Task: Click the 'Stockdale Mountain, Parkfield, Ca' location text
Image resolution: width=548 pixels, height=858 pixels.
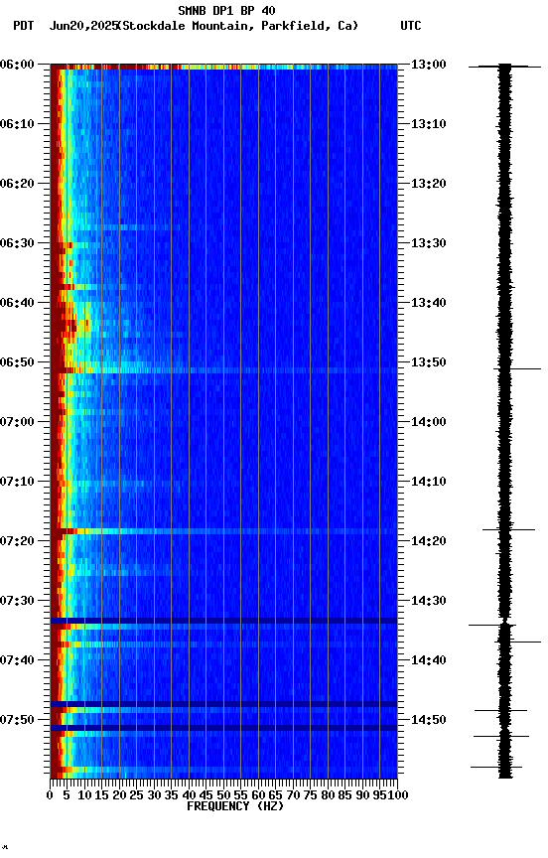Action: (238, 26)
